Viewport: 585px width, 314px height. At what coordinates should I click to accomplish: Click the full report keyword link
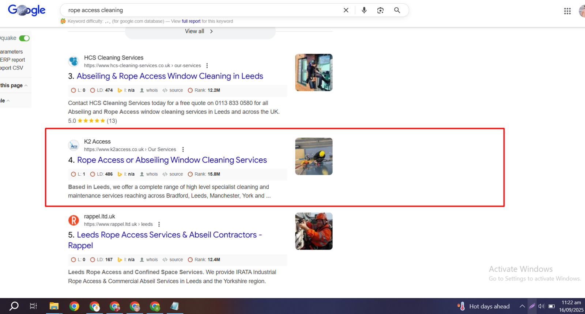click(191, 21)
